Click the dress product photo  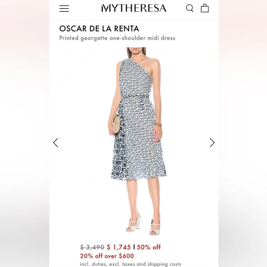[x=136, y=141]
